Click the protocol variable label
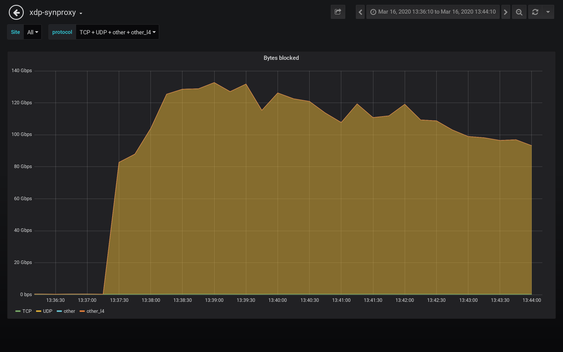 coord(62,32)
